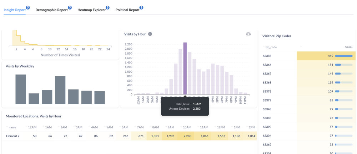Click help icon next to Heatmap Explorer
This screenshot has height=154, width=357.
coord(107,7)
